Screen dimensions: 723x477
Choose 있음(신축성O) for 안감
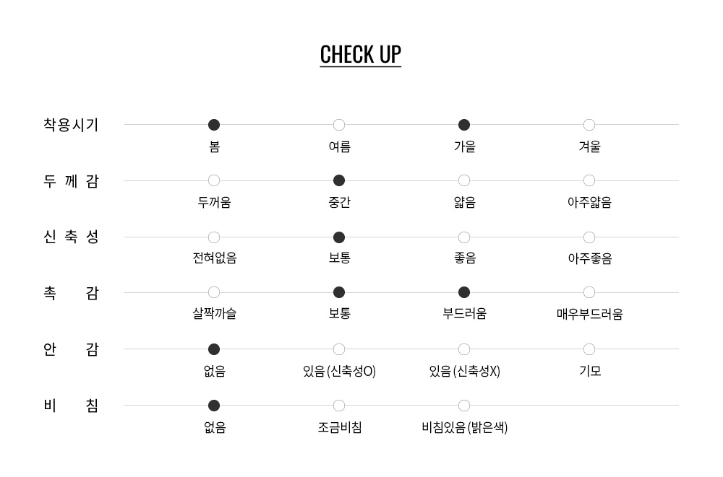339,349
